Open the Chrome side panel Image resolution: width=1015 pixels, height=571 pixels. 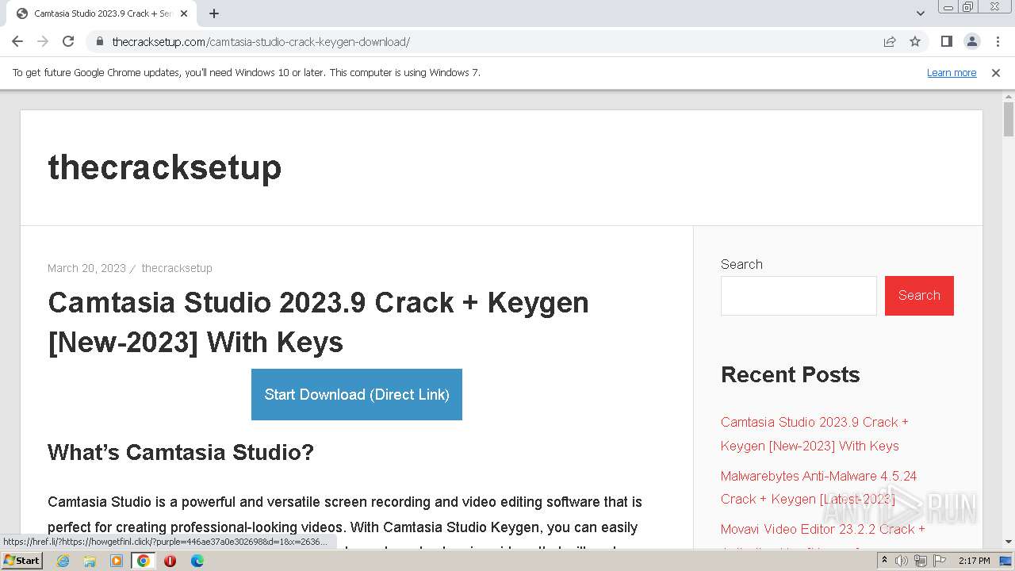(946, 41)
